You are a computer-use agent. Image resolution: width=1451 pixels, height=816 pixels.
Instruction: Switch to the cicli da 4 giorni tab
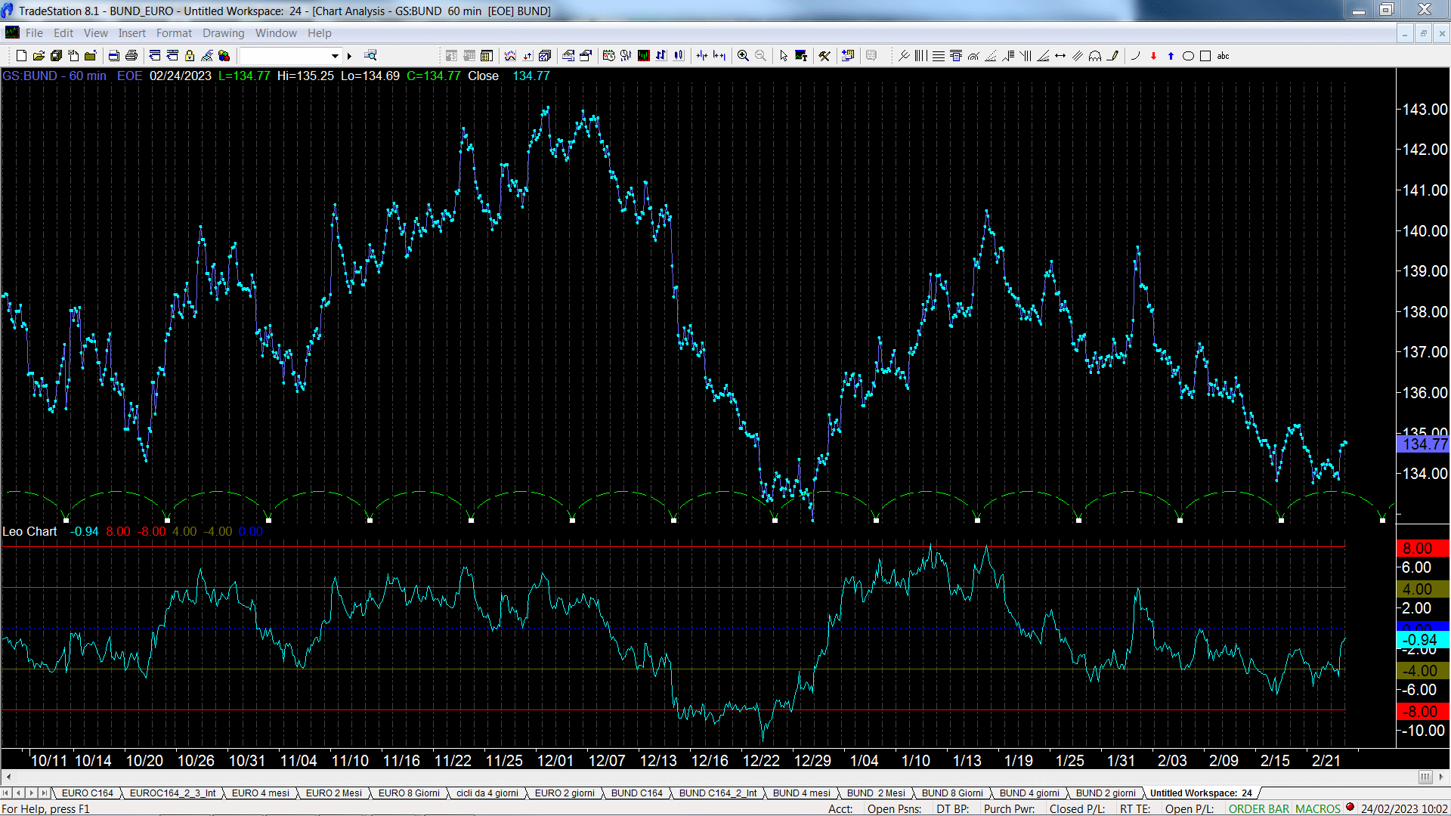click(487, 793)
